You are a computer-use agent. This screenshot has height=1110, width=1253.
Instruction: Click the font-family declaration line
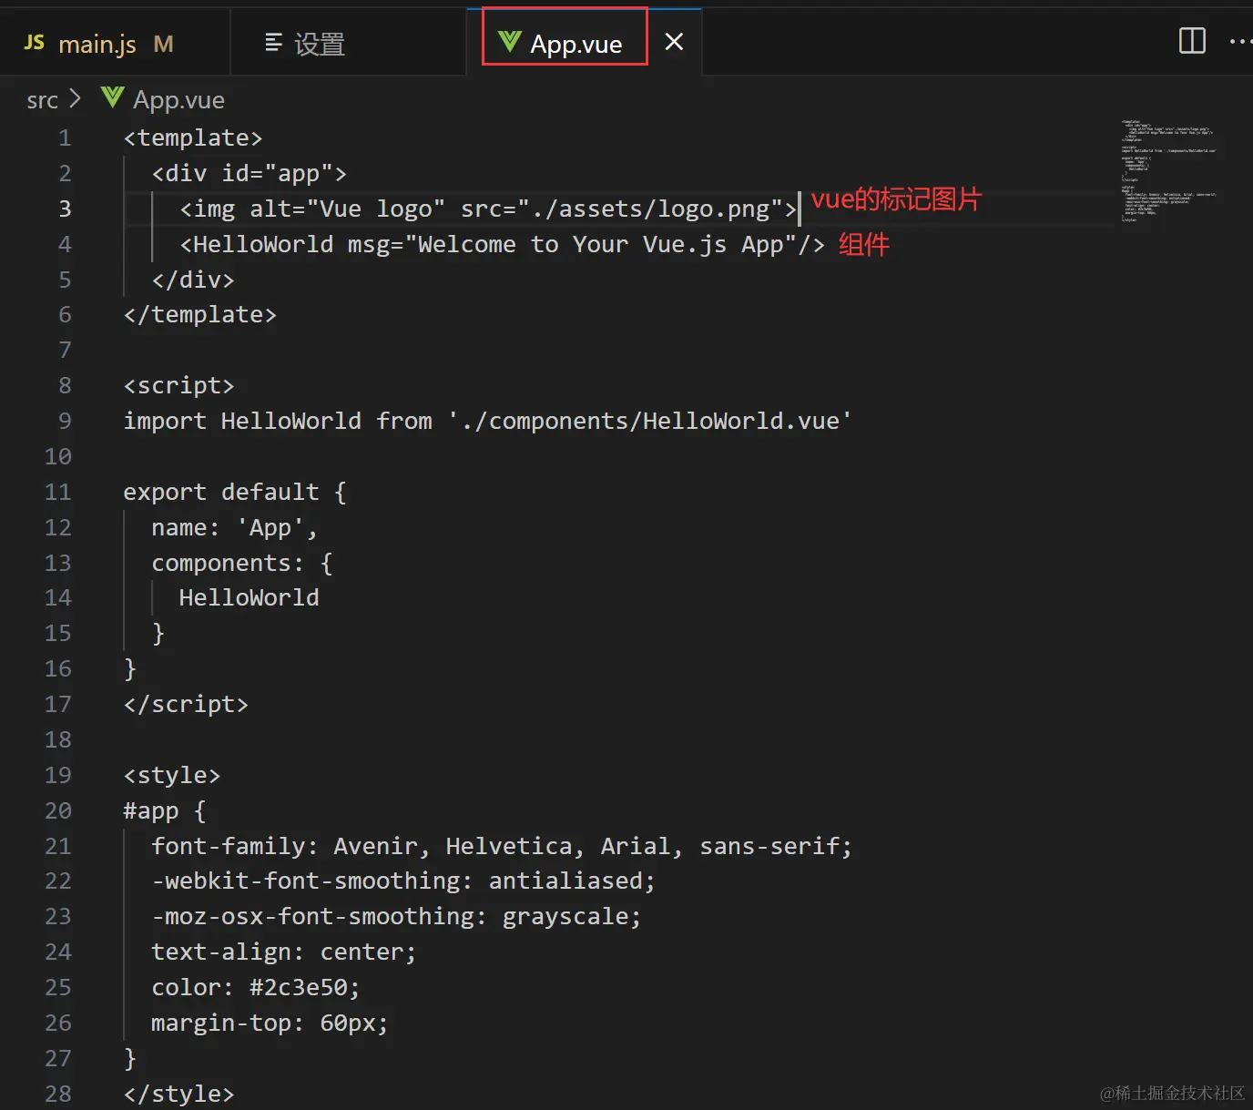(502, 846)
